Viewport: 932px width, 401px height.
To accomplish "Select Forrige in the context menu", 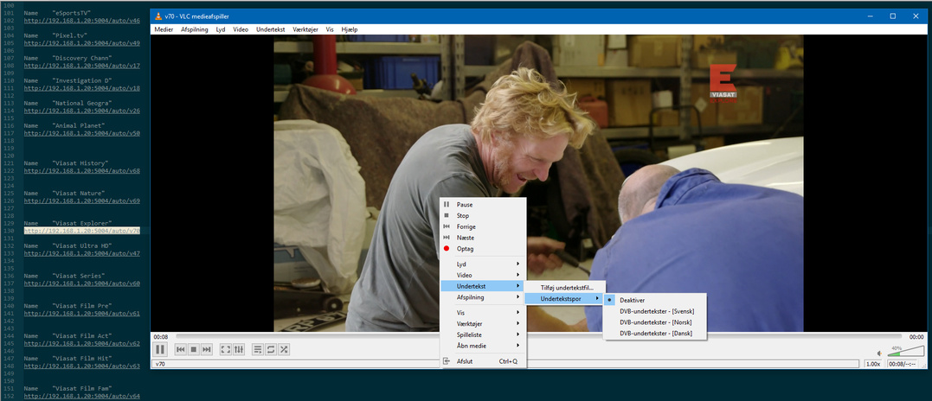I will tap(483, 226).
